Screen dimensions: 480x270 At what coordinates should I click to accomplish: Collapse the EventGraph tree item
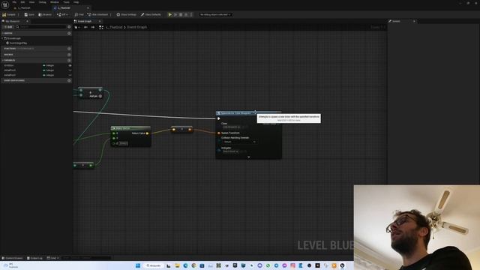pyautogui.click(x=3, y=38)
